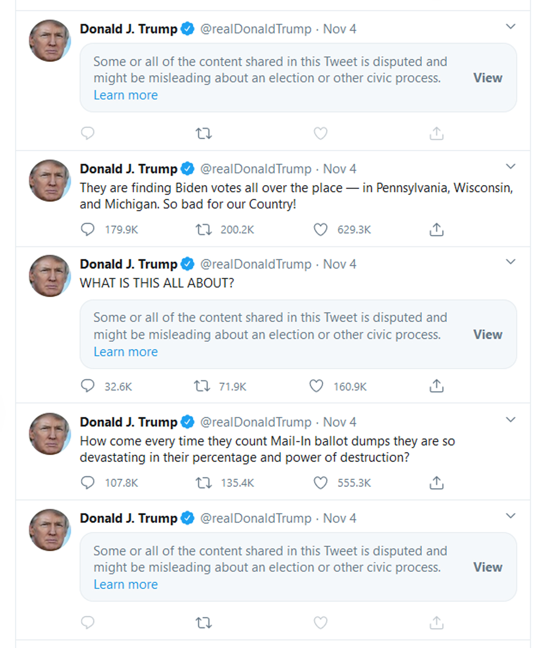This screenshot has width=547, height=648.
Task: Expand chevron menu on 'WHAT IS THIS ALL ABOUT?' tweet
Action: pyautogui.click(x=511, y=262)
